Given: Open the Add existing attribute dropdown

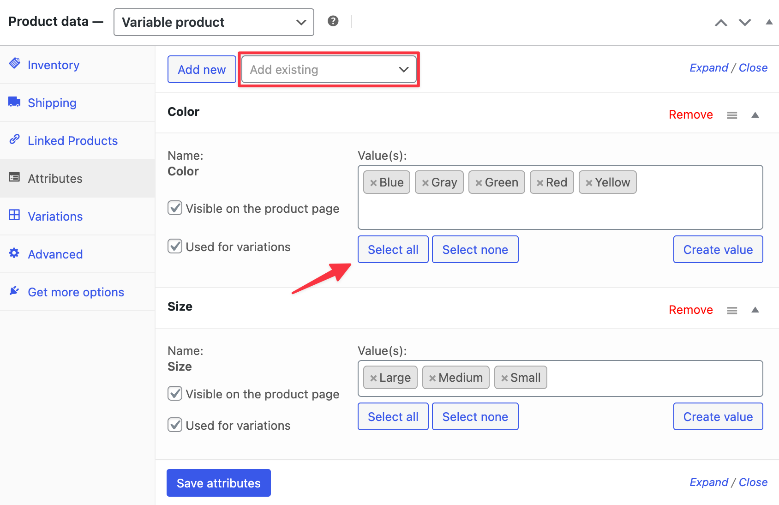Looking at the screenshot, I should (x=328, y=69).
